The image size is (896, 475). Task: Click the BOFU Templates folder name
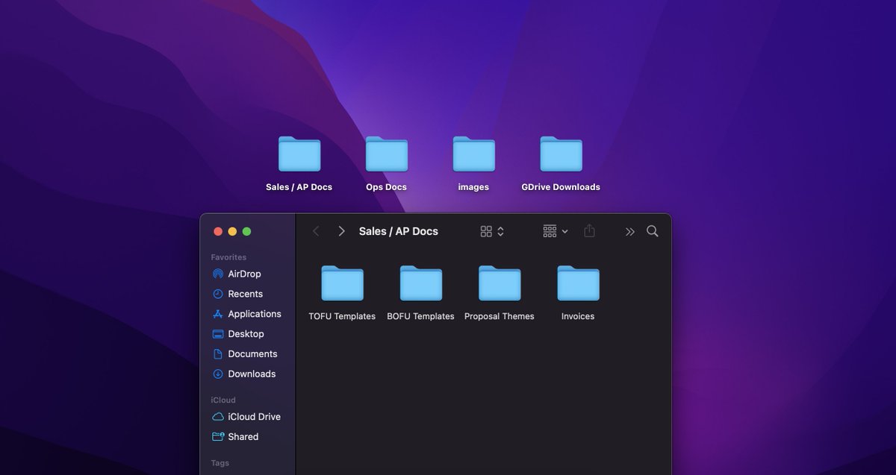(x=420, y=316)
